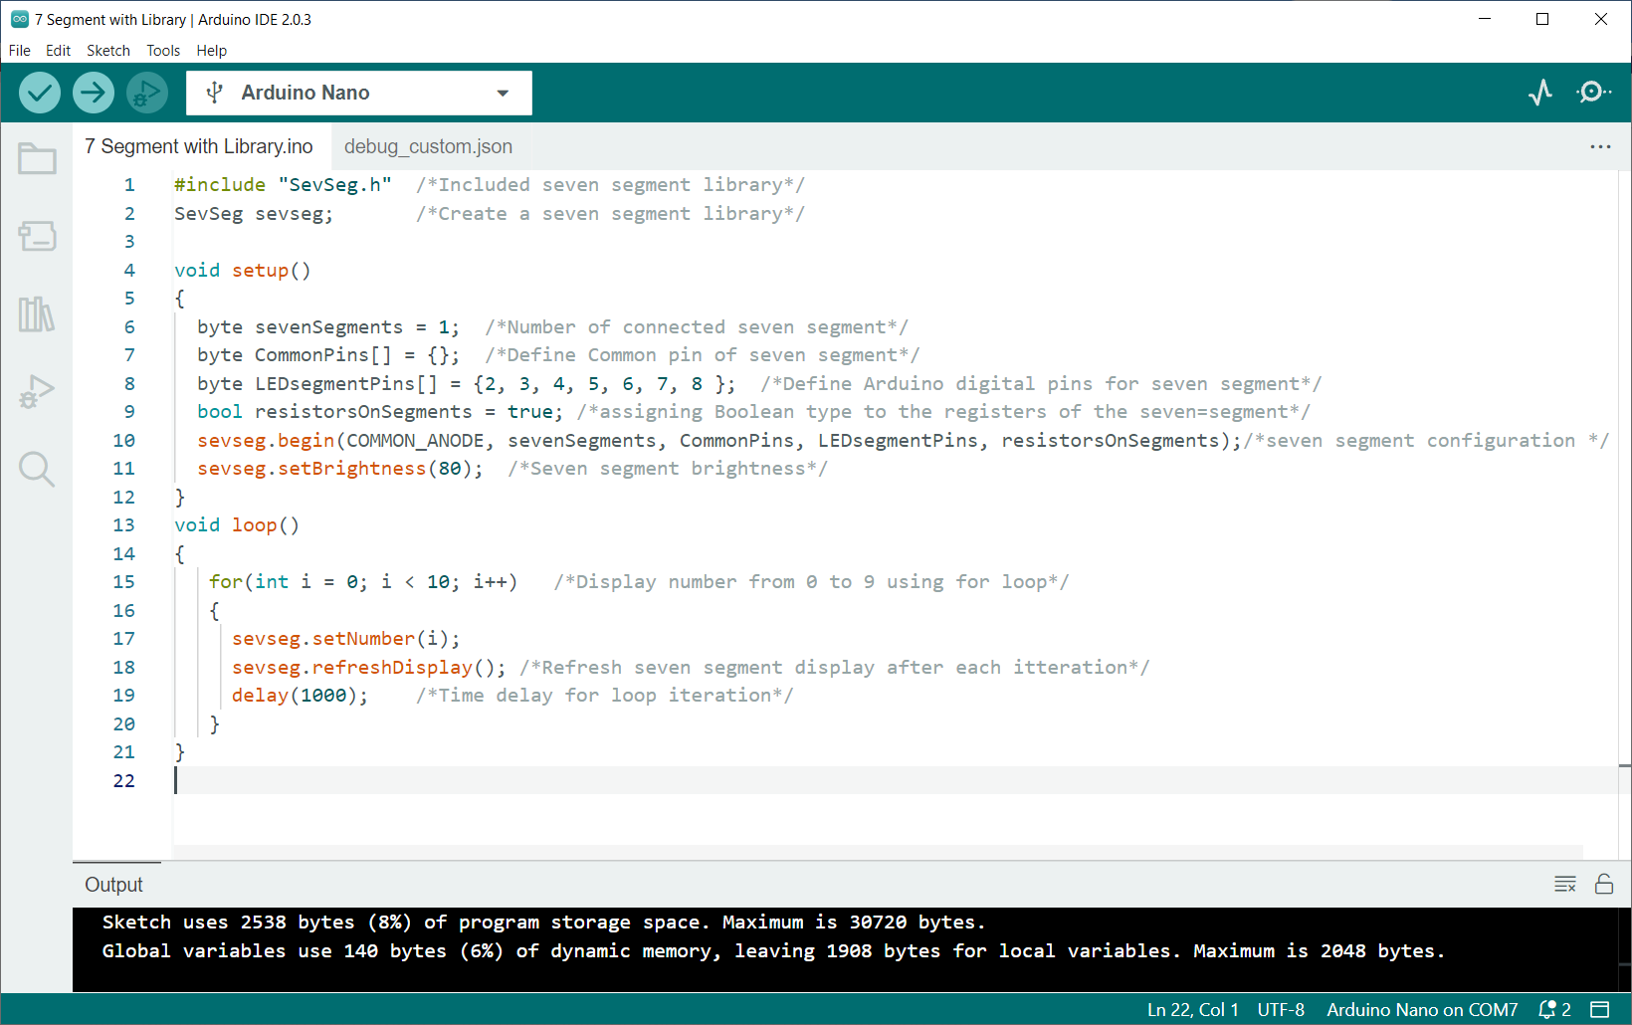
Task: Toggle output scroll lock icon
Action: coord(1604,884)
